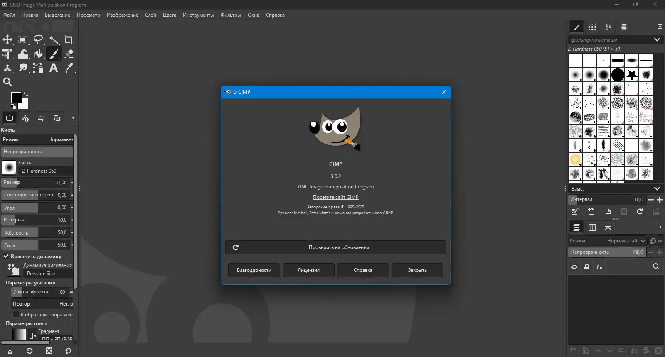Select the Clone stamp tool
This screenshot has height=357, width=665.
7,68
